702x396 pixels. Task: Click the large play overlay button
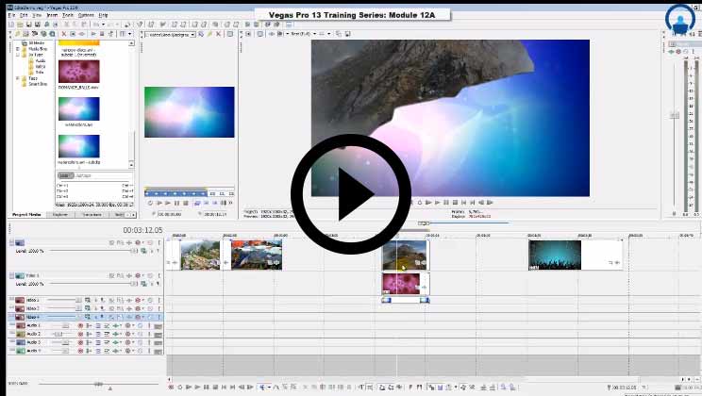(x=351, y=194)
